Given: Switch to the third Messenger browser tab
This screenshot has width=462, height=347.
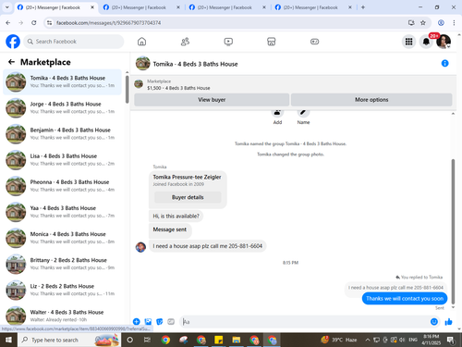Looking at the screenshot, I should [227, 7].
